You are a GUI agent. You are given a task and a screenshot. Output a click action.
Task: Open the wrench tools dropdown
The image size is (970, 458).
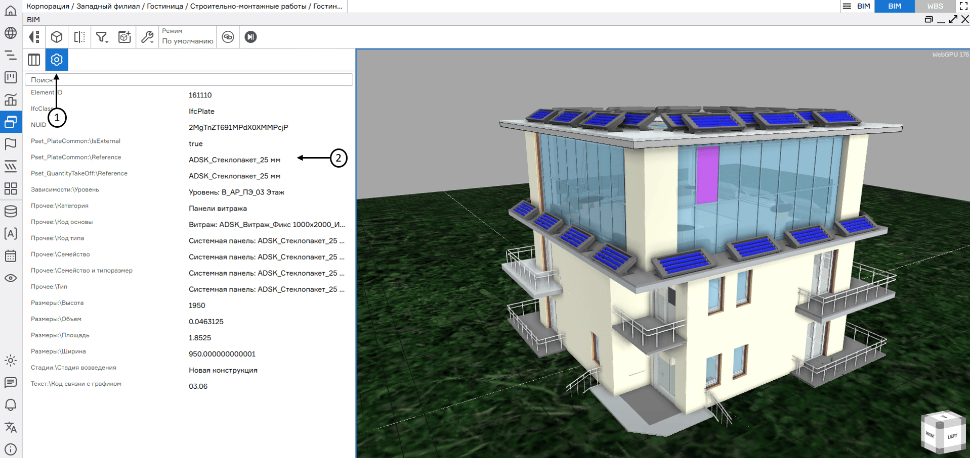click(x=147, y=37)
